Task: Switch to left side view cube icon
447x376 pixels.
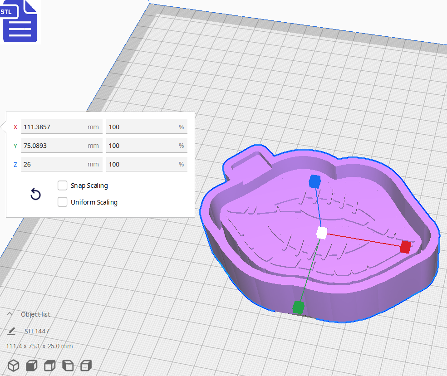Action: (x=68, y=366)
